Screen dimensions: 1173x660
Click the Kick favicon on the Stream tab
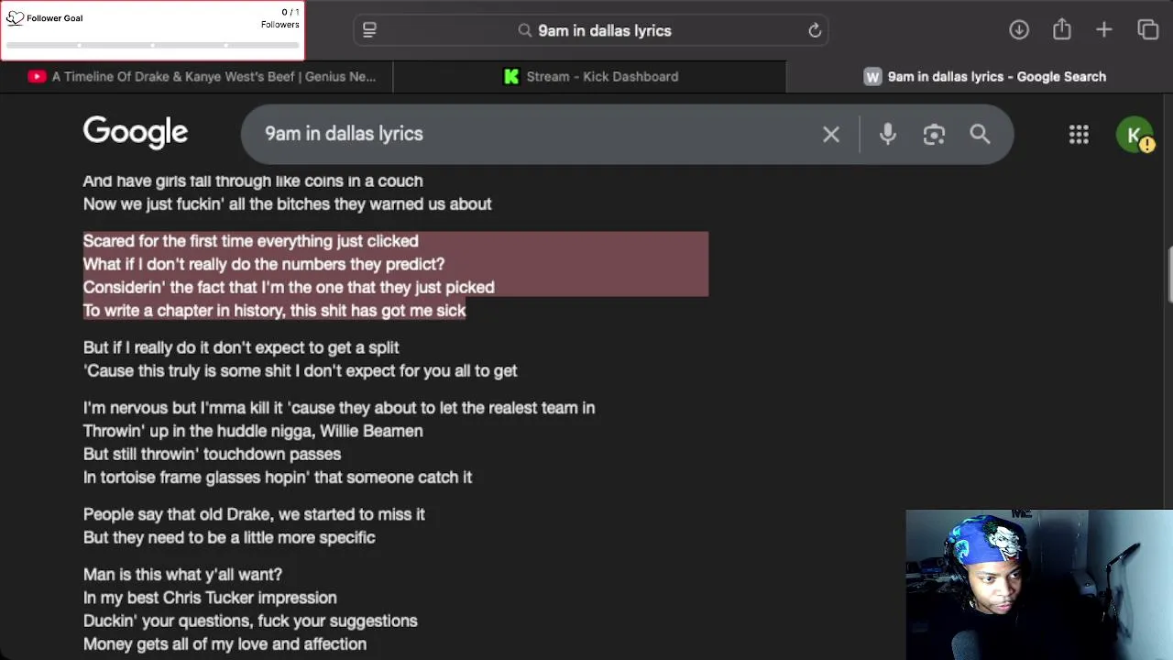pyautogui.click(x=511, y=76)
